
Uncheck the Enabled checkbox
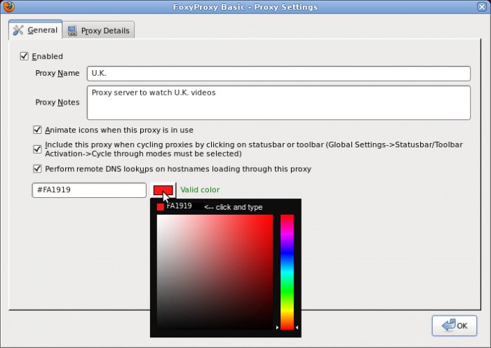tap(25, 56)
